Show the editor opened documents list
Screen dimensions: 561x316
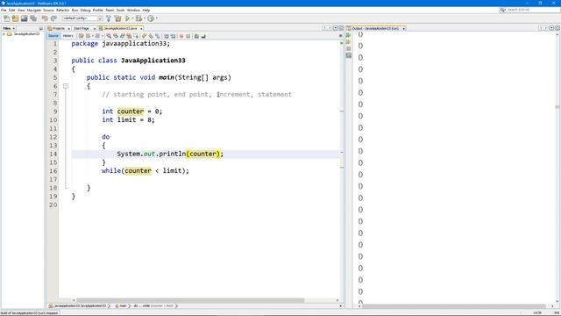[335, 28]
